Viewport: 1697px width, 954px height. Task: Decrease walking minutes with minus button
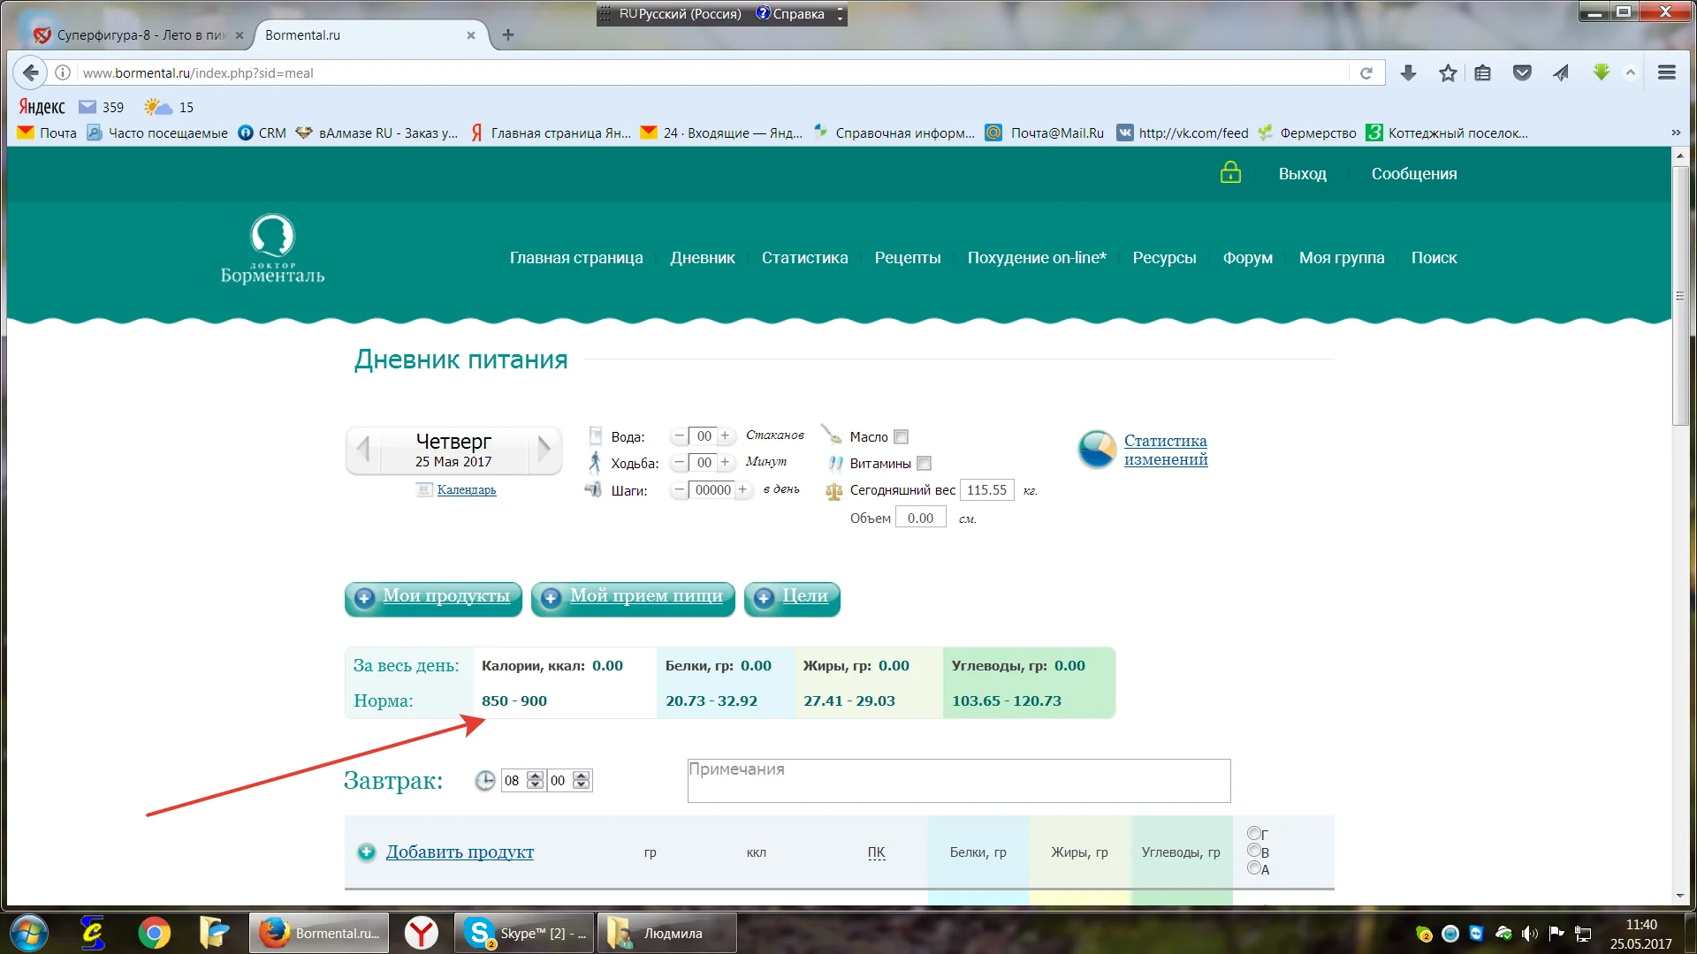[x=679, y=463]
